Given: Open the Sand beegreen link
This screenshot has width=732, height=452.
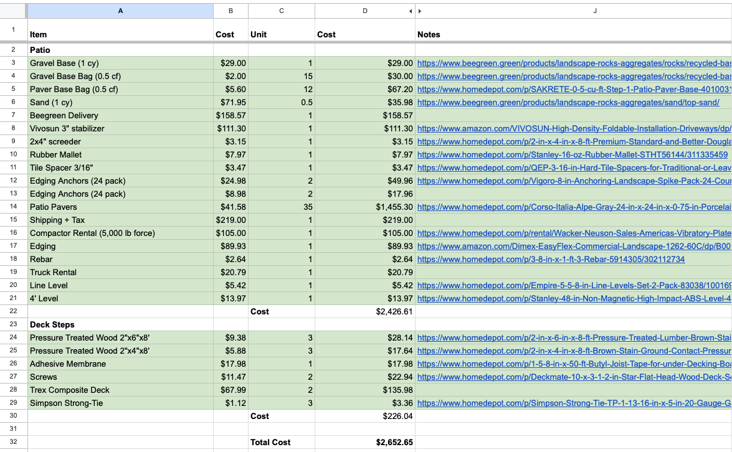Looking at the screenshot, I should tap(568, 102).
